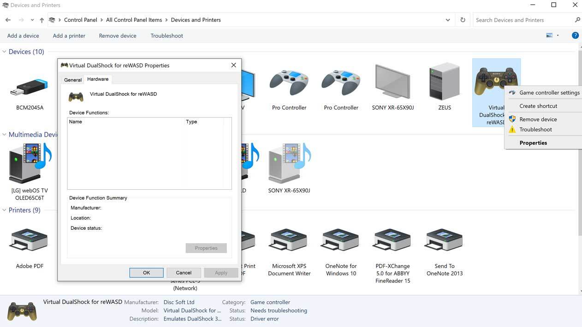Select the SONY XR-65X90J multimedia device

click(289, 168)
